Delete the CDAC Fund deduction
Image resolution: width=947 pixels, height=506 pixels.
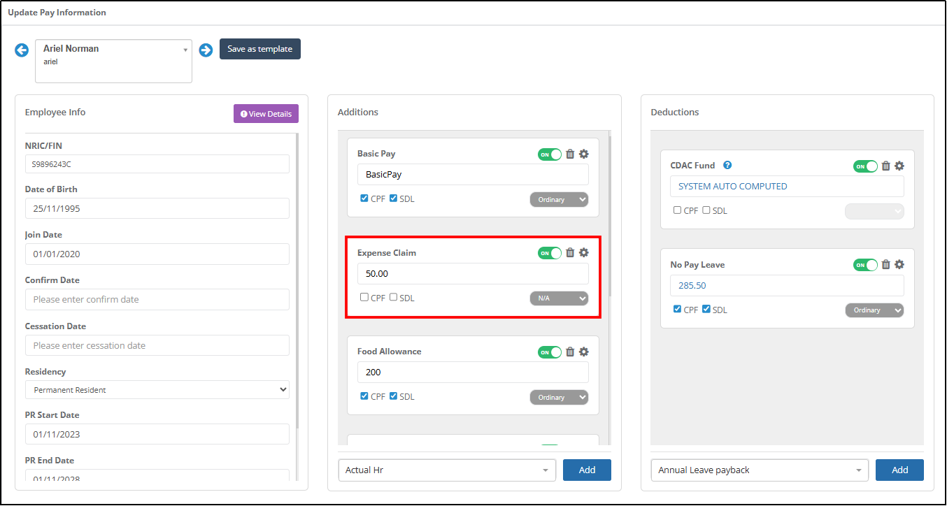pyautogui.click(x=885, y=166)
